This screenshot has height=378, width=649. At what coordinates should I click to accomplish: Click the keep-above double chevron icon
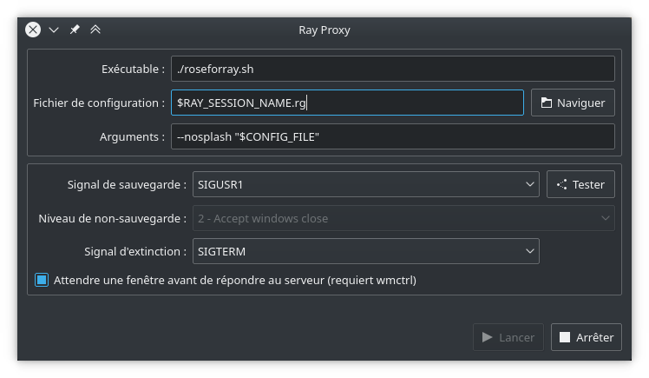coord(95,30)
